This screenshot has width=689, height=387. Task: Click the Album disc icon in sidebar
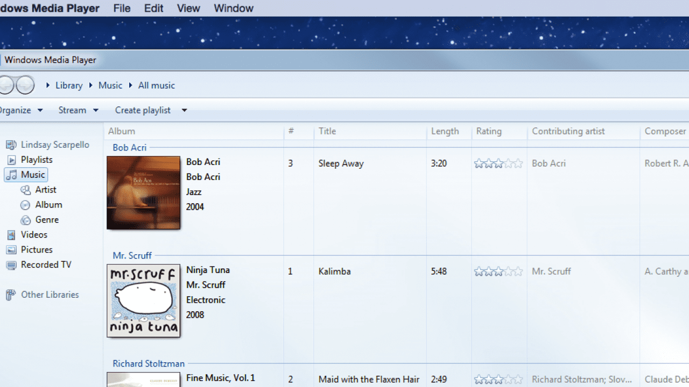pyautogui.click(x=25, y=205)
